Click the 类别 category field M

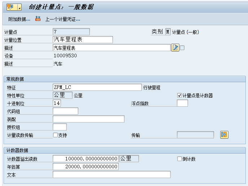click(168, 32)
